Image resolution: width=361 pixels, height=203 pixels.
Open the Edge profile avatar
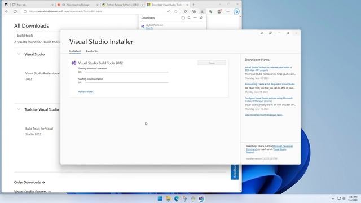click(x=219, y=11)
